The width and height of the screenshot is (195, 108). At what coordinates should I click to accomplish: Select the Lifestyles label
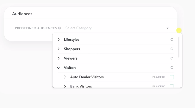pyautogui.click(x=72, y=40)
